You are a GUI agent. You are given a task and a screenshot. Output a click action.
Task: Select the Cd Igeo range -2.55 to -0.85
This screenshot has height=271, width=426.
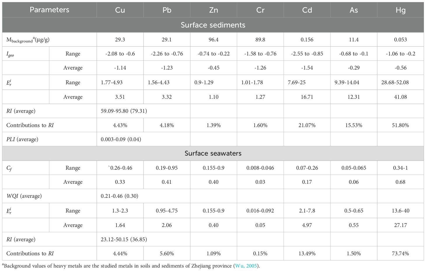point(307,54)
